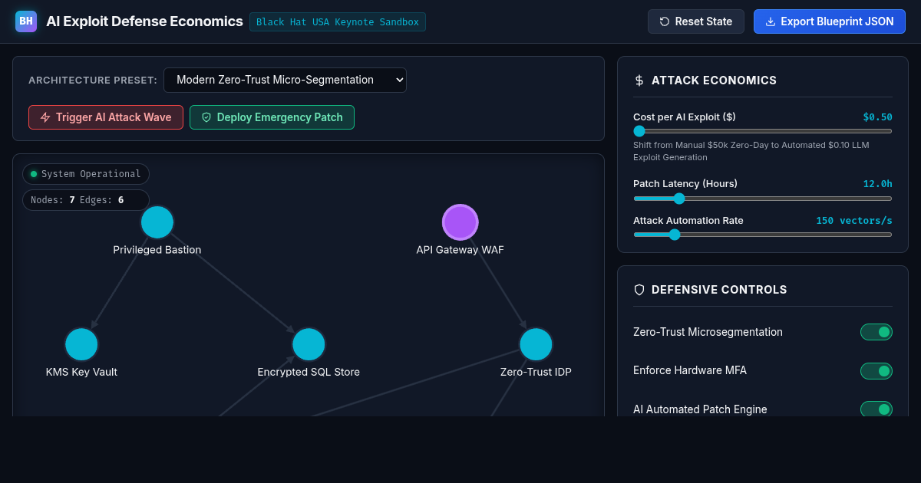Open the Architecture Preset dropdown
This screenshot has width=921, height=483.
pyautogui.click(x=285, y=80)
